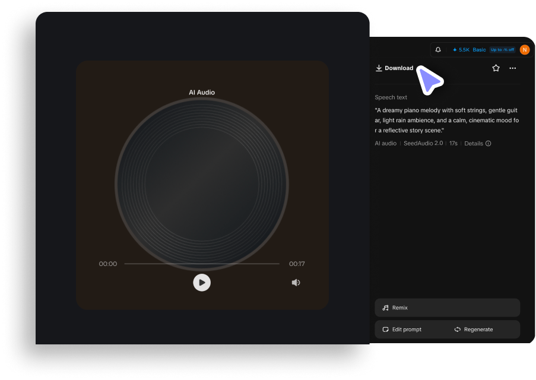Viewport: 536px width, 380px height.
Task: Click the 'Speech text' heading
Action: click(391, 97)
